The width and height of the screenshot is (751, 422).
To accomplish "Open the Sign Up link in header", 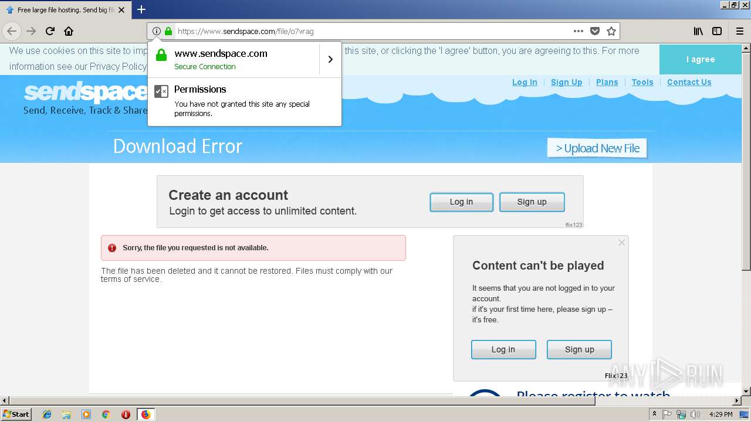I will point(567,82).
